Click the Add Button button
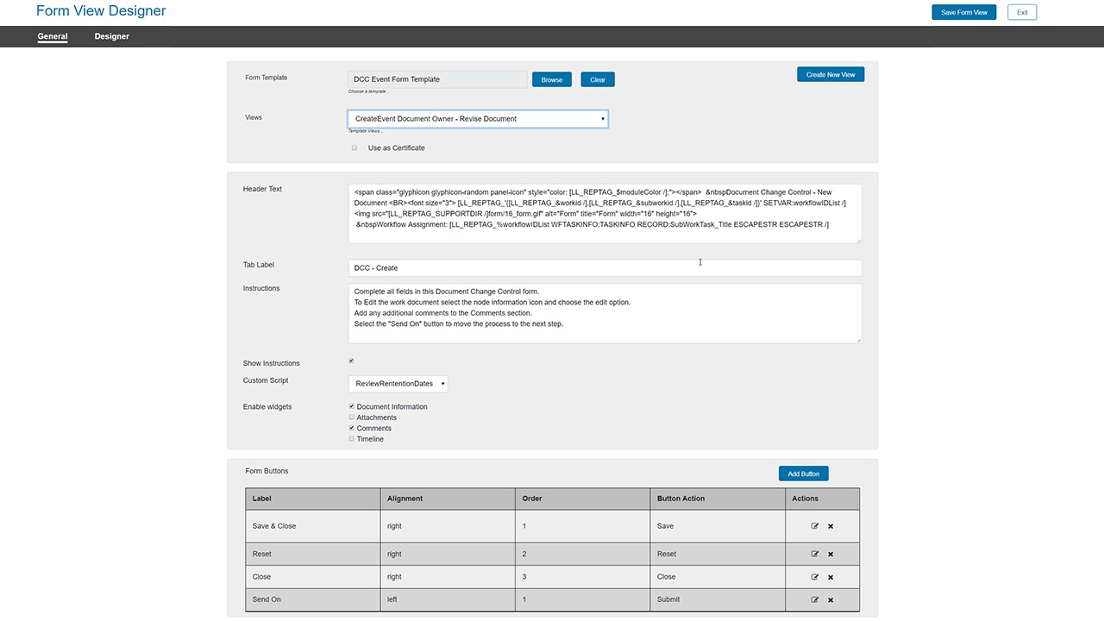1104x621 pixels. pos(804,474)
